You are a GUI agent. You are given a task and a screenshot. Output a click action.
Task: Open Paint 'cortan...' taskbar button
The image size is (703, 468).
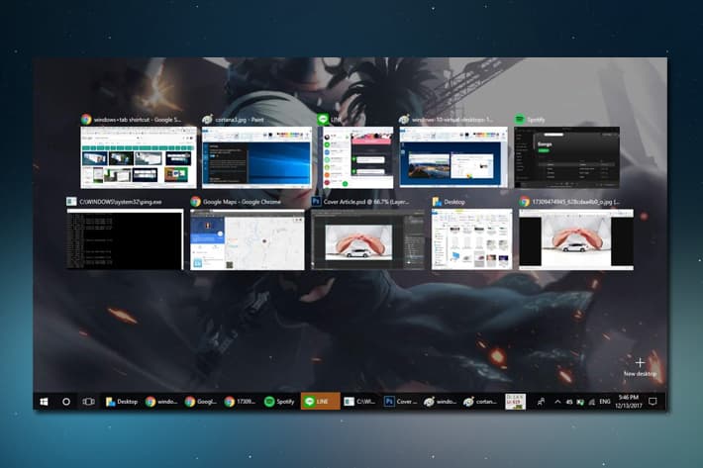pos(480,402)
